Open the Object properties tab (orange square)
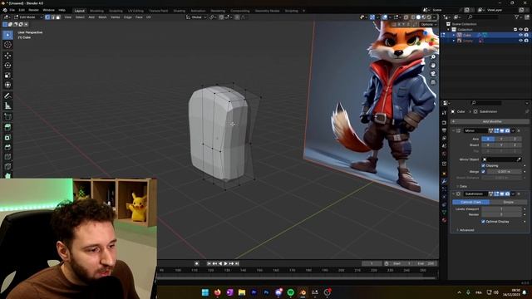The image size is (532, 299). [444, 174]
